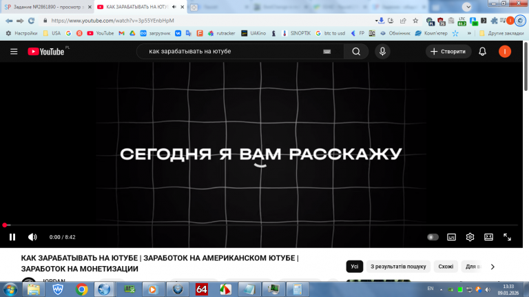Screen dimensions: 529x297
Task: Open the "btc to usd" bookmark
Action: 331,33
